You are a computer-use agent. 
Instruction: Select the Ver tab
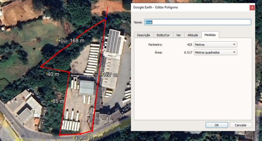coord(178,35)
